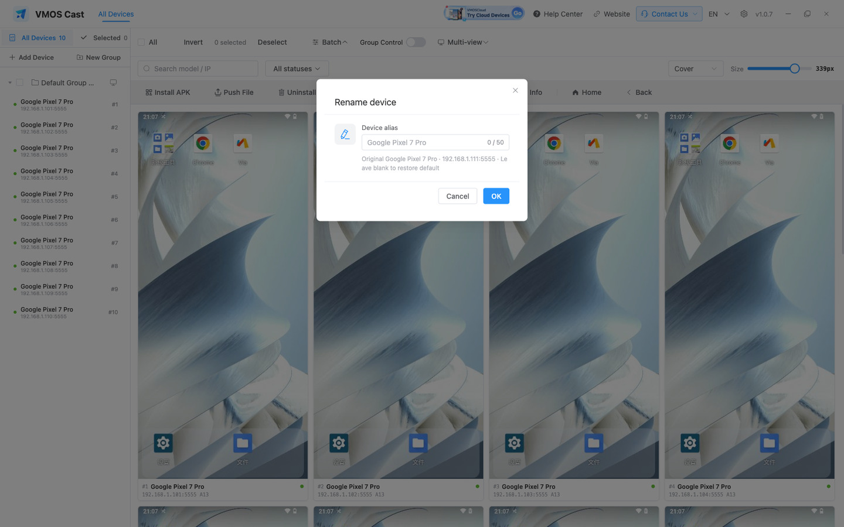Create a New Group

98,57
